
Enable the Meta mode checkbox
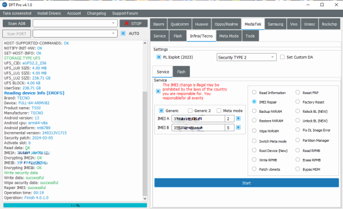coord(219,110)
